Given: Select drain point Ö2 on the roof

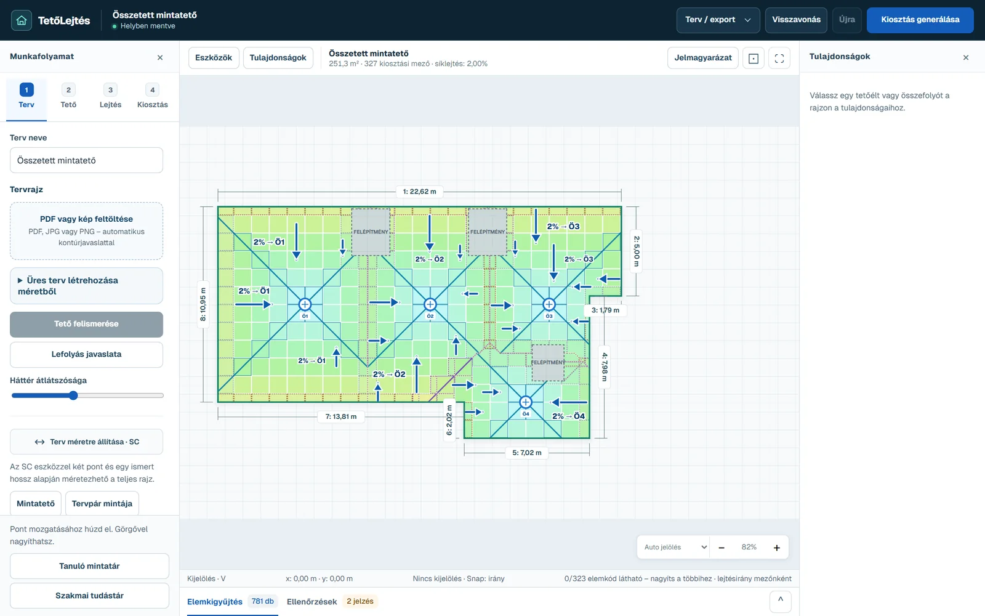Looking at the screenshot, I should pyautogui.click(x=430, y=304).
